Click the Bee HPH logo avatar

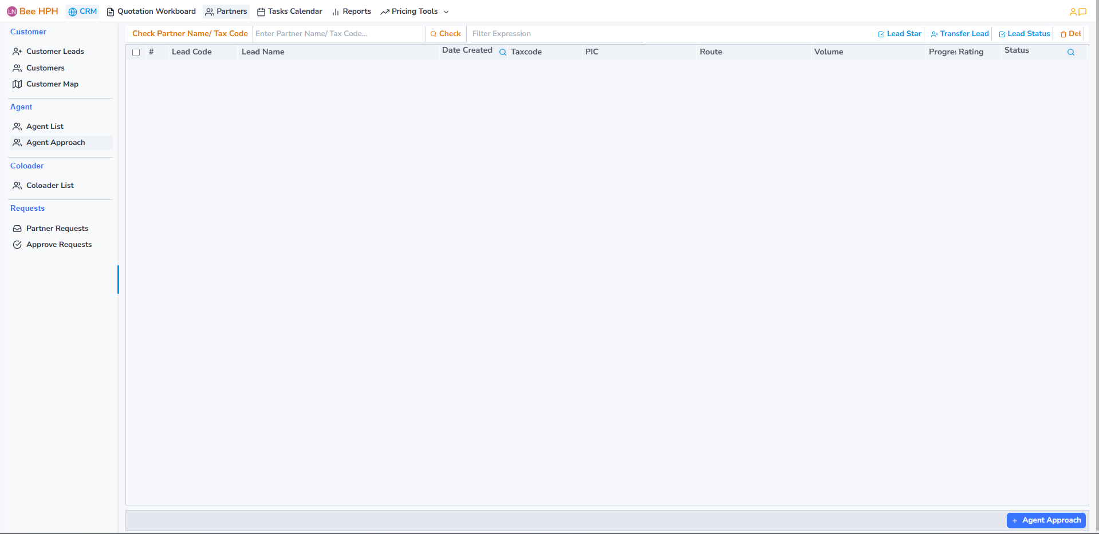click(x=12, y=11)
